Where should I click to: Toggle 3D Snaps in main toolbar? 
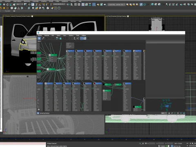tap(37, 4)
